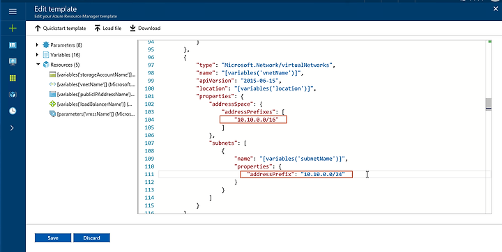Open the Resource groups cube icon

pos(13,95)
